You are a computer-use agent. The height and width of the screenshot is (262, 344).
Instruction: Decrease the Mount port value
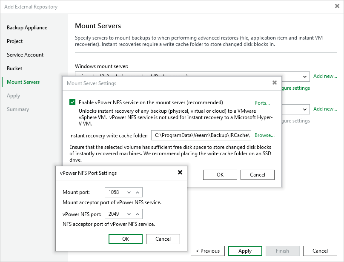click(129, 192)
